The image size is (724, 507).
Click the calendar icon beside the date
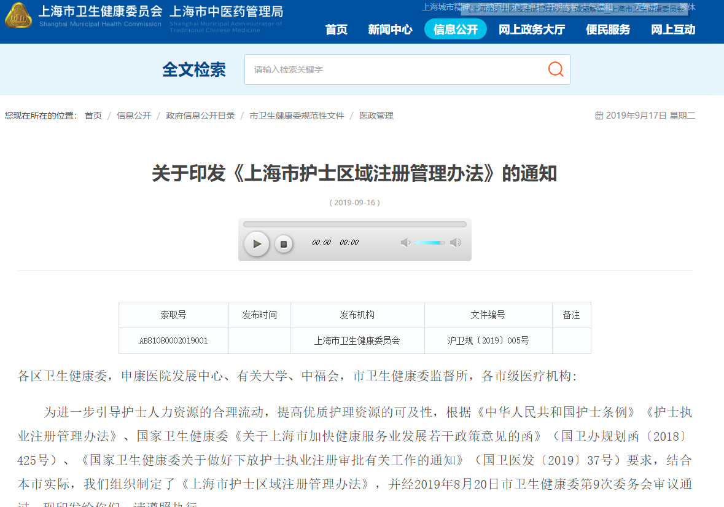599,116
